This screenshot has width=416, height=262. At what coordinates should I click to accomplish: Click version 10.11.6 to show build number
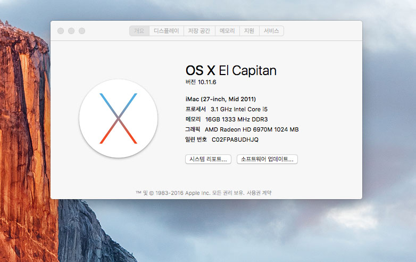[x=207, y=82]
